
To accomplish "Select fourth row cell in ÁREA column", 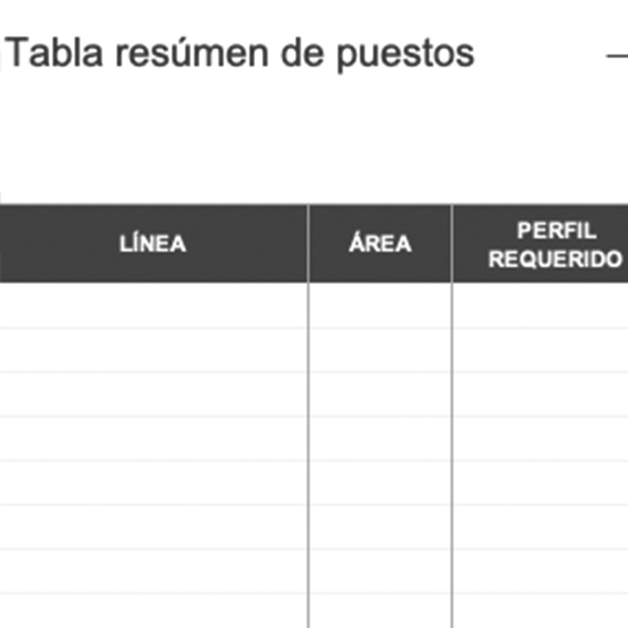I will (x=380, y=438).
